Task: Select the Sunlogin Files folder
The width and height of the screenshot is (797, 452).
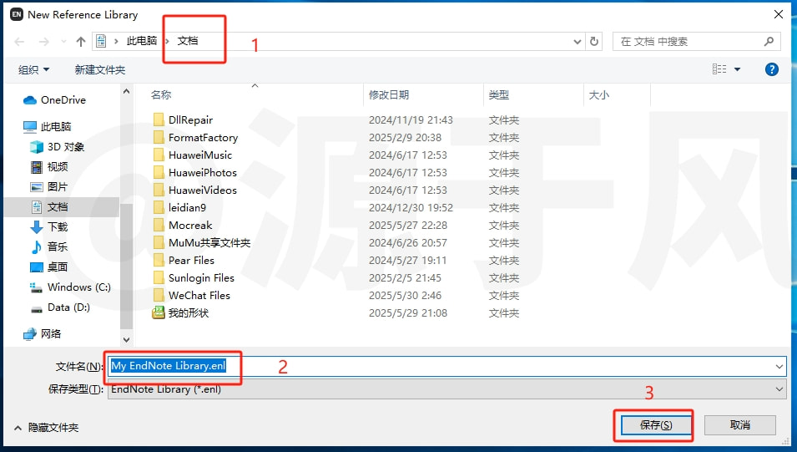Action: (x=194, y=278)
